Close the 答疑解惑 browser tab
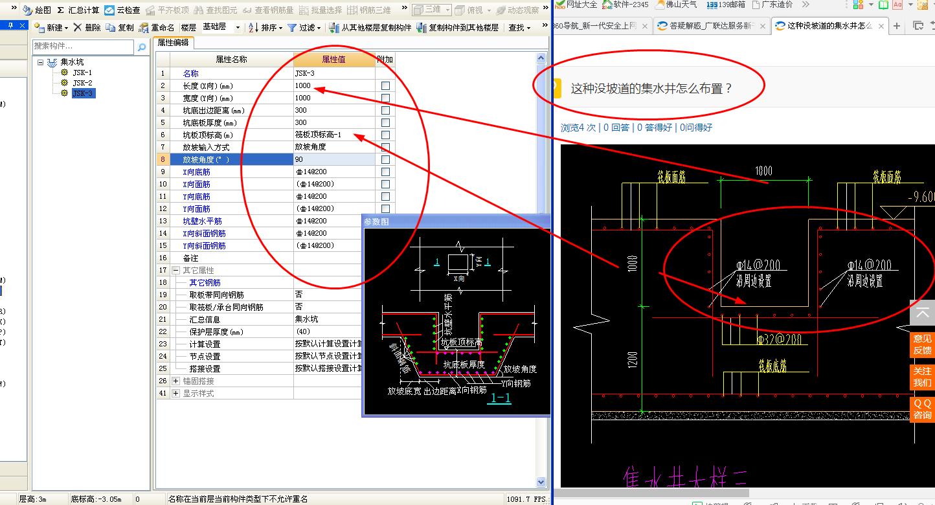The width and height of the screenshot is (935, 505). [763, 27]
